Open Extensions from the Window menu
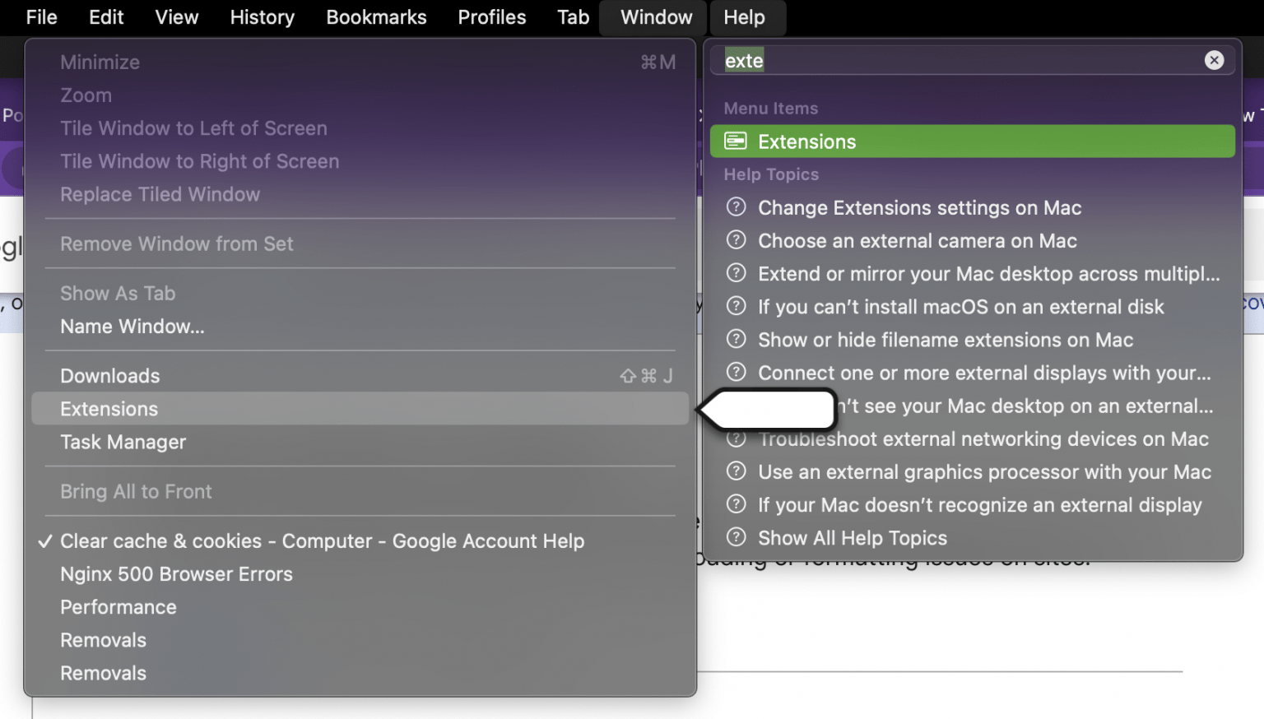The height and width of the screenshot is (719, 1264). tap(109, 409)
